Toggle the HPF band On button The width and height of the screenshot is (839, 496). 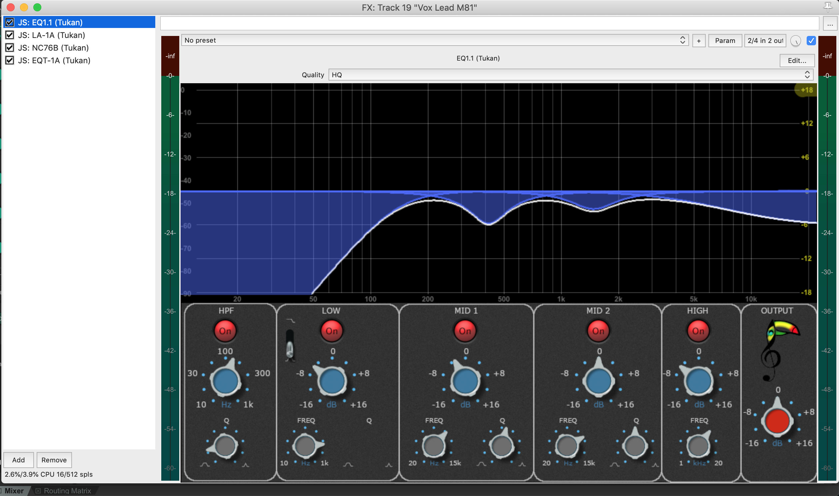pyautogui.click(x=225, y=331)
